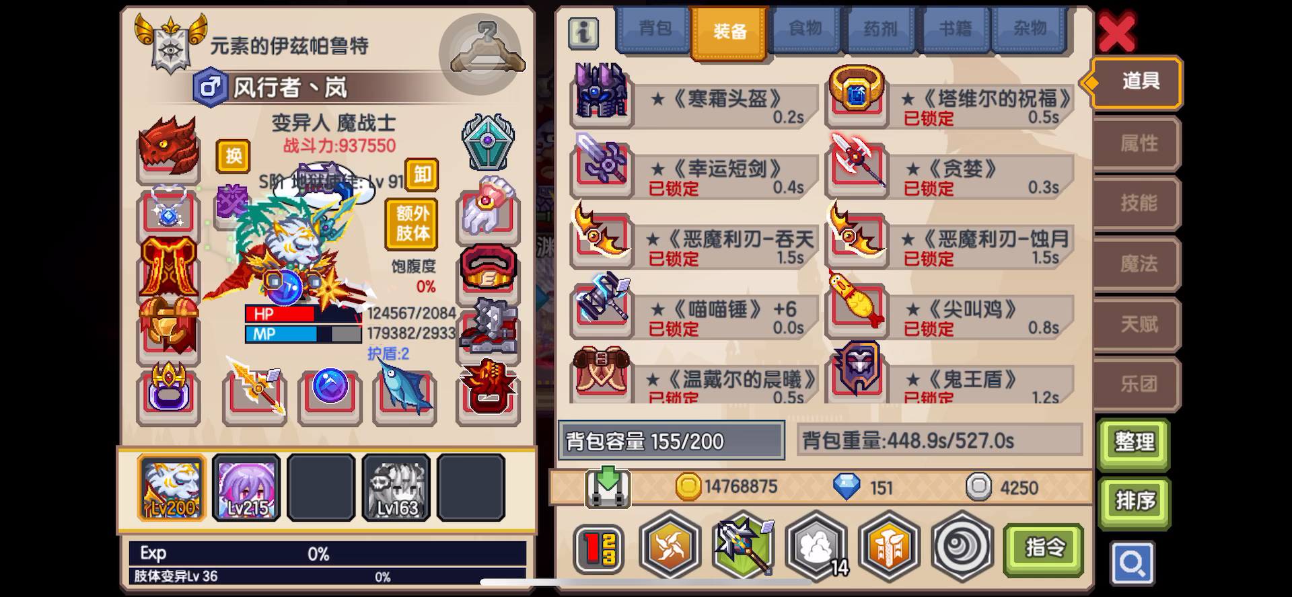1292x597 pixels.
Task: Click the 指令 command button
Action: [1044, 549]
